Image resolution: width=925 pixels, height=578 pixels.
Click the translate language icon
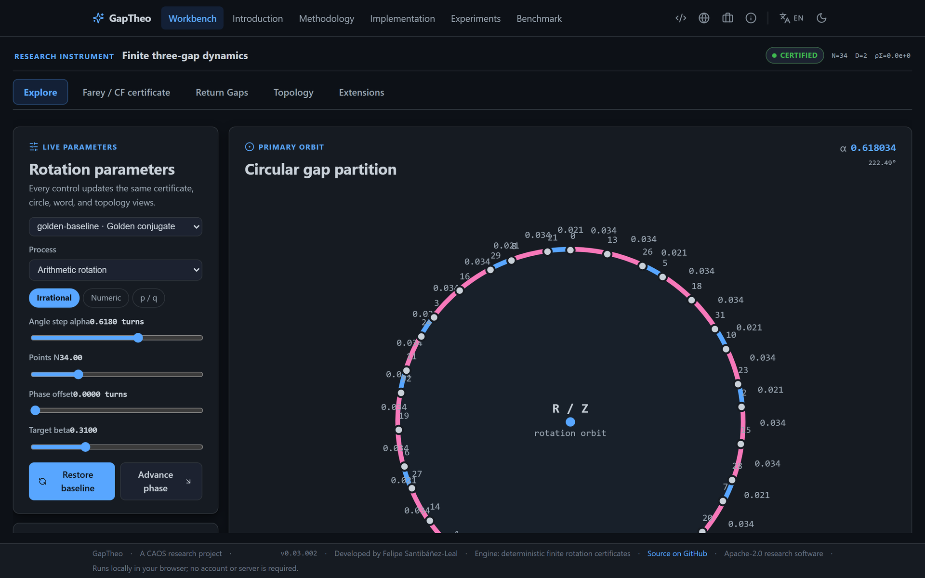click(785, 18)
